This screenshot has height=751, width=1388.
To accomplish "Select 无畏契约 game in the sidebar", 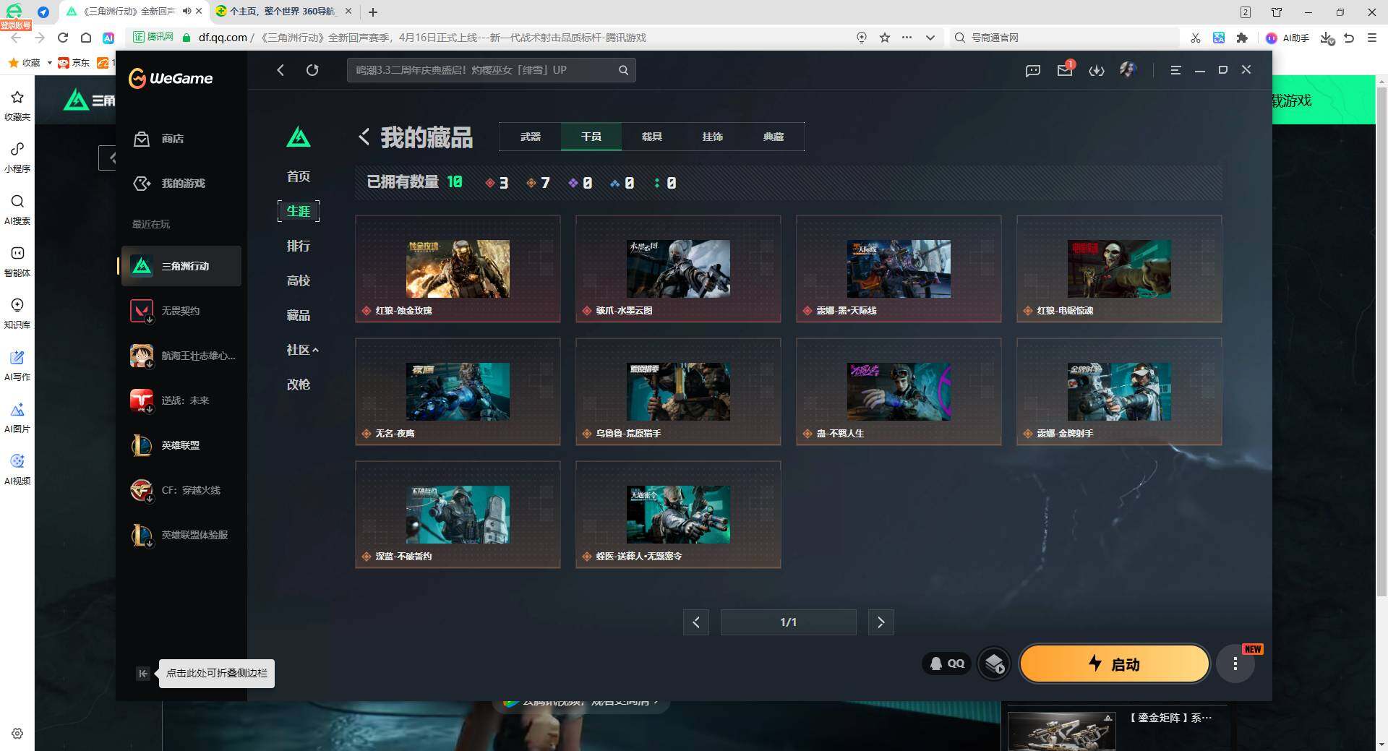I will pos(181,311).
